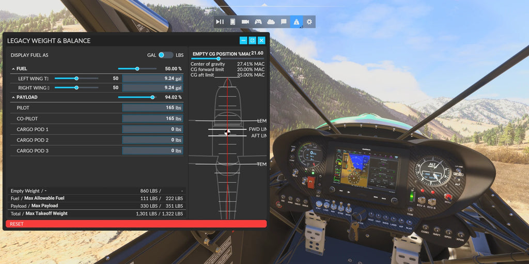Viewport: 529px width, 264px height.
Task: Click the active pause toggle icon in toolbar
Action: click(220, 22)
